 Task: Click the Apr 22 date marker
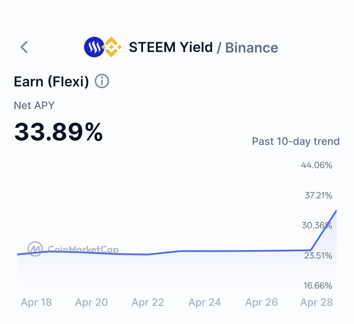pos(148,302)
